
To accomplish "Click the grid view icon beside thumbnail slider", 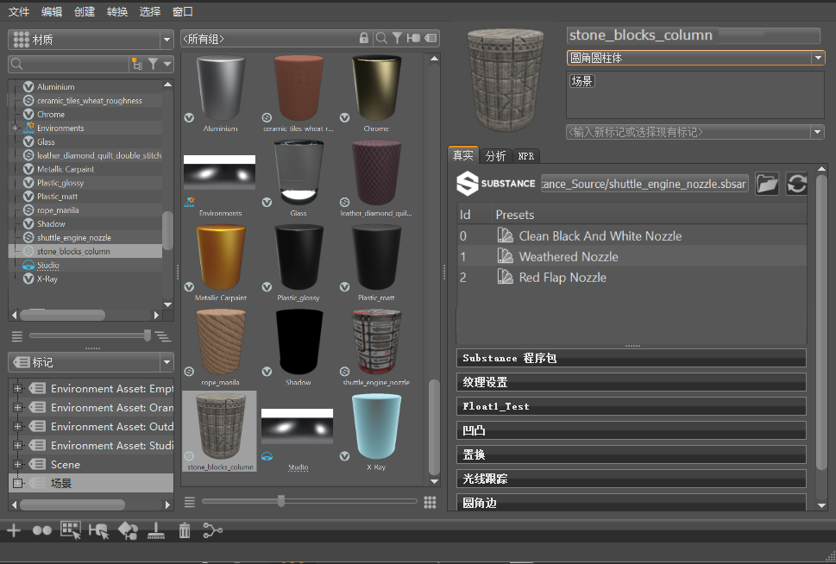I will pos(430,502).
